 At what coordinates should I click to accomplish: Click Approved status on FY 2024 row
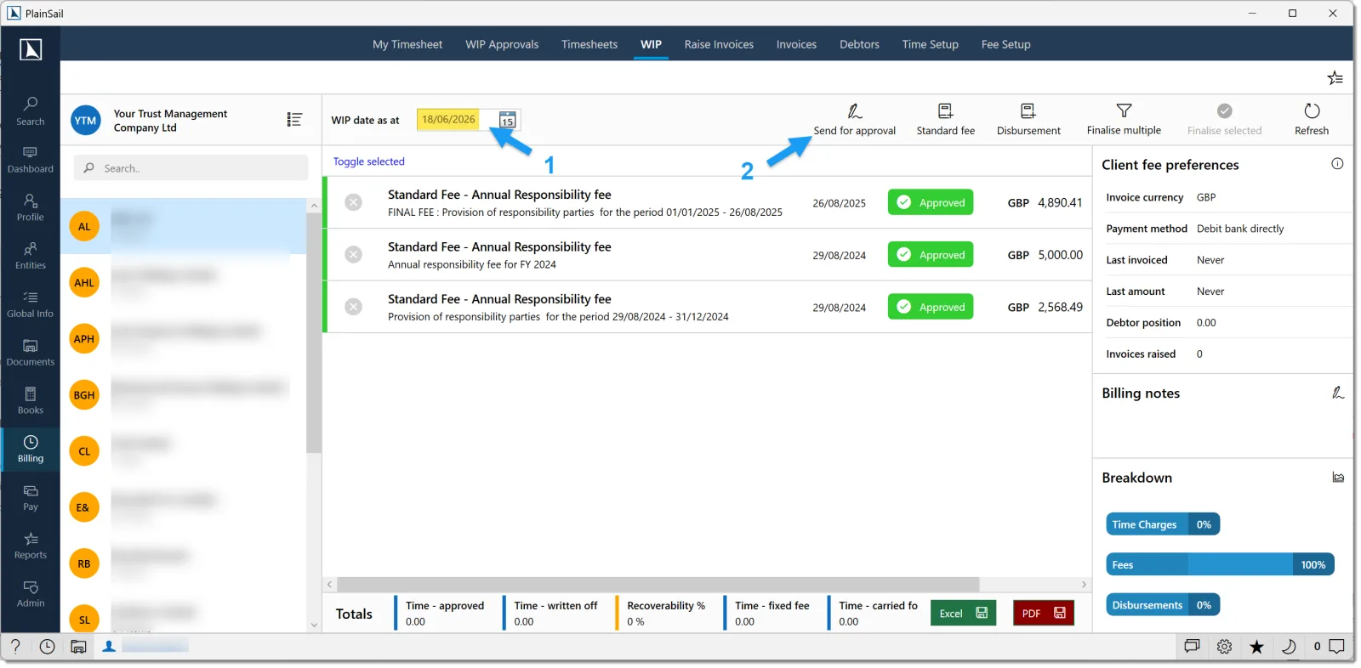click(931, 254)
